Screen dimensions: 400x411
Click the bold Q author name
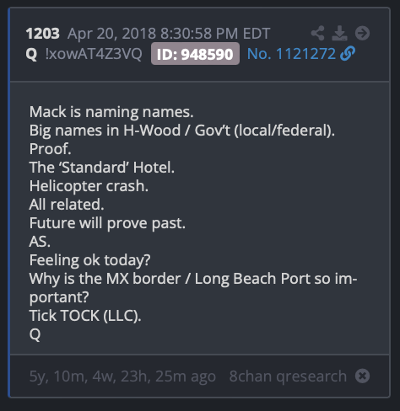31,54
